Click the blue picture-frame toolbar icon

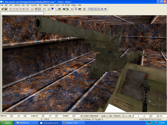tap(59, 9)
